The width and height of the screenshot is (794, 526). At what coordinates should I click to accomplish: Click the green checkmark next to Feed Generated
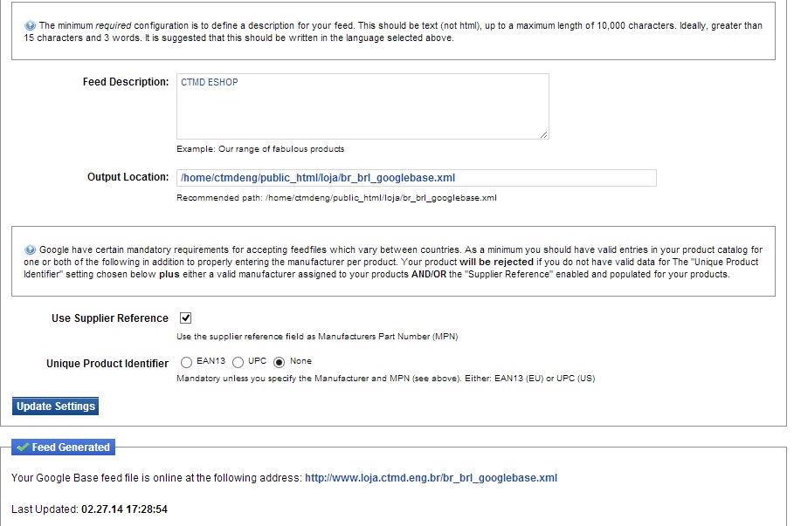point(22,447)
